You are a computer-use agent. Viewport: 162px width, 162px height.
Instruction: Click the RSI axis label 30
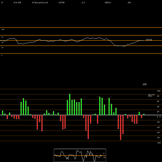[2, 48]
